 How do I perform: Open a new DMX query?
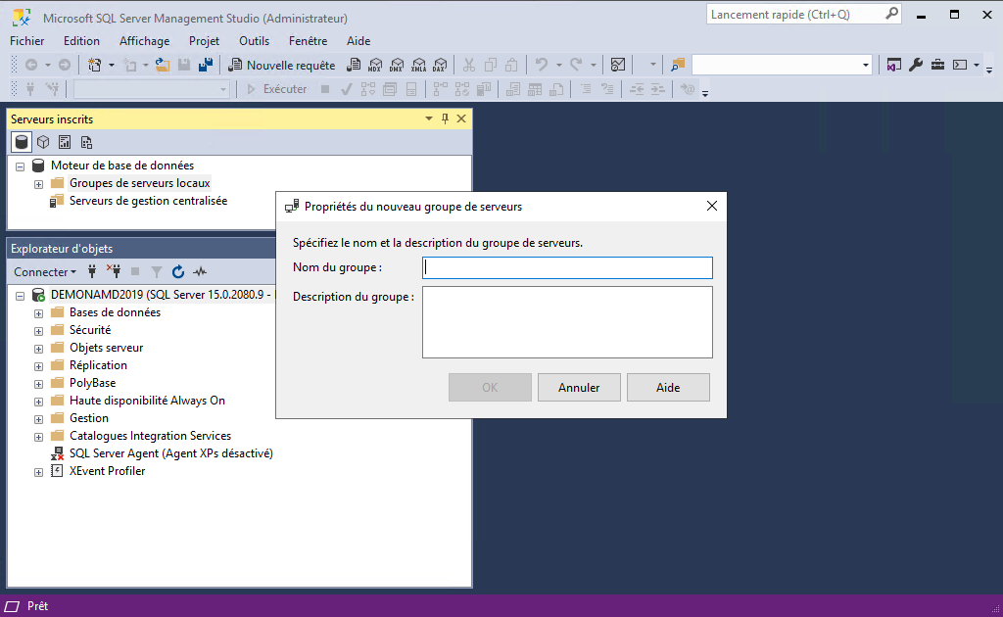(397, 65)
